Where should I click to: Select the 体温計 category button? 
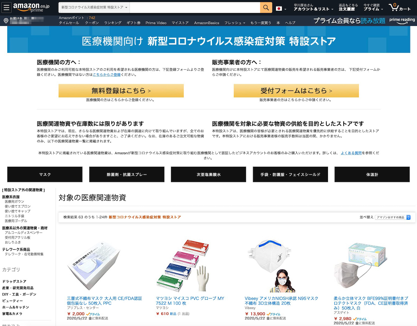tap(372, 174)
